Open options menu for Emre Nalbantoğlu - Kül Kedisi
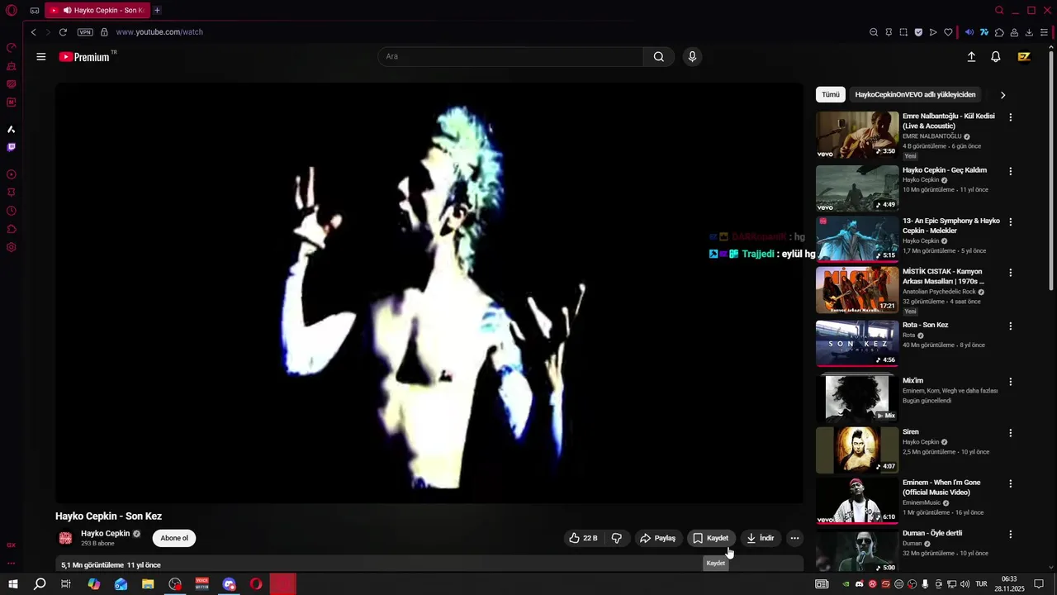 click(1010, 117)
